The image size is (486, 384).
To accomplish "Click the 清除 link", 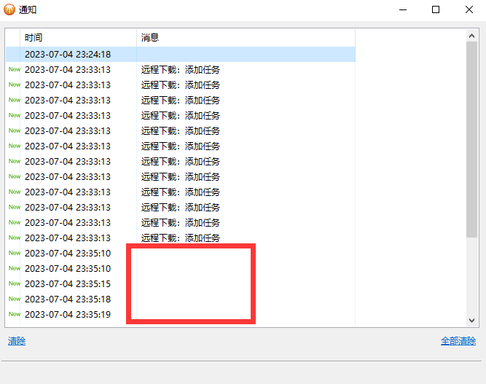I will click(17, 341).
